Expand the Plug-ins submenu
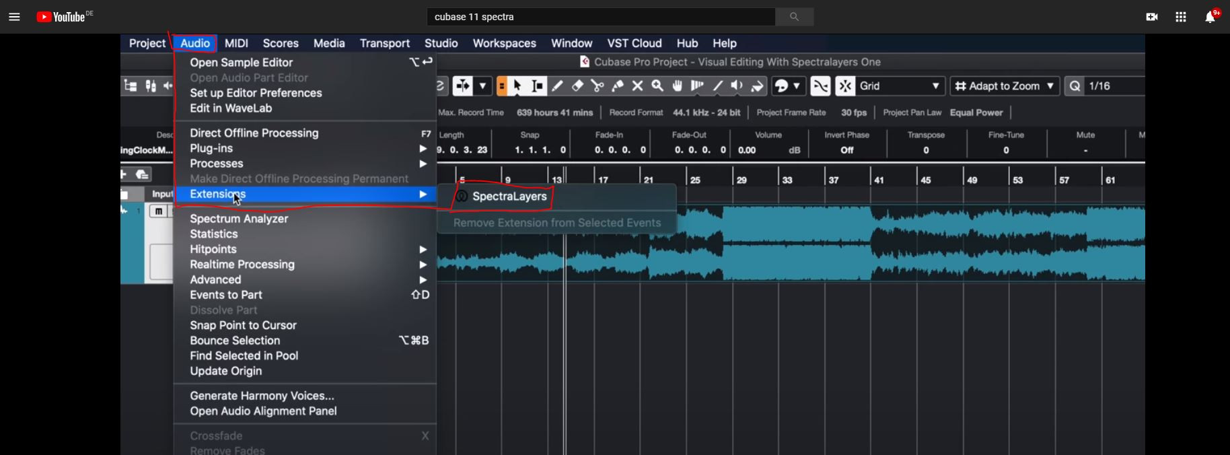Viewport: 1230px width, 455px height. (305, 148)
